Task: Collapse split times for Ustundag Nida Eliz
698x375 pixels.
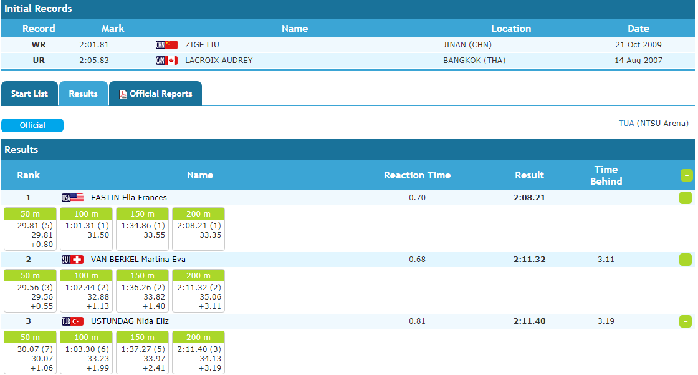Action: coord(686,321)
